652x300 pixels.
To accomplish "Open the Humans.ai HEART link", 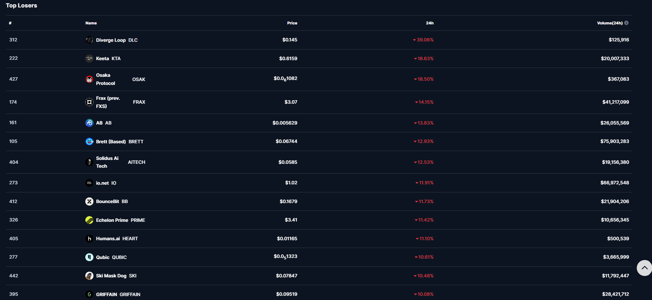I will pyautogui.click(x=116, y=238).
